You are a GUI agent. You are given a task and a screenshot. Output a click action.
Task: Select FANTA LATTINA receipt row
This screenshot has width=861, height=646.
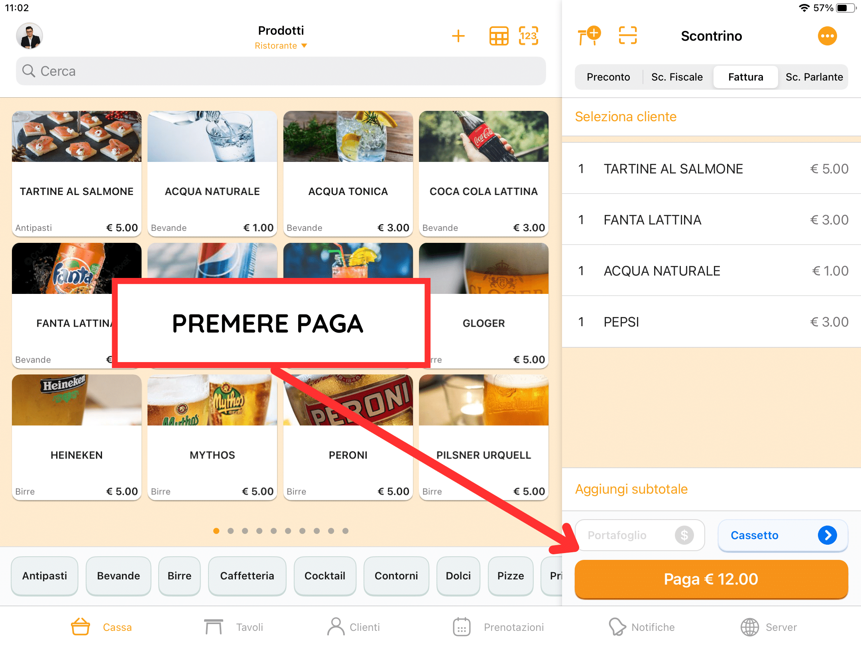(712, 220)
